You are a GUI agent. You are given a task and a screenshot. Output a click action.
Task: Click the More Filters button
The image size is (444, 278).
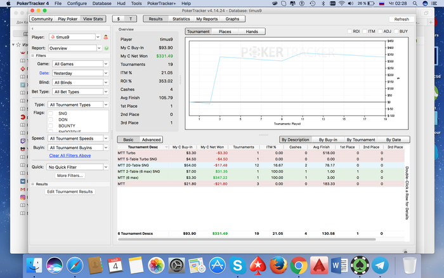[70, 176]
